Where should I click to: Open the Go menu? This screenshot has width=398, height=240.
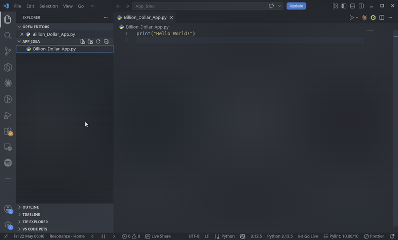tap(81, 6)
